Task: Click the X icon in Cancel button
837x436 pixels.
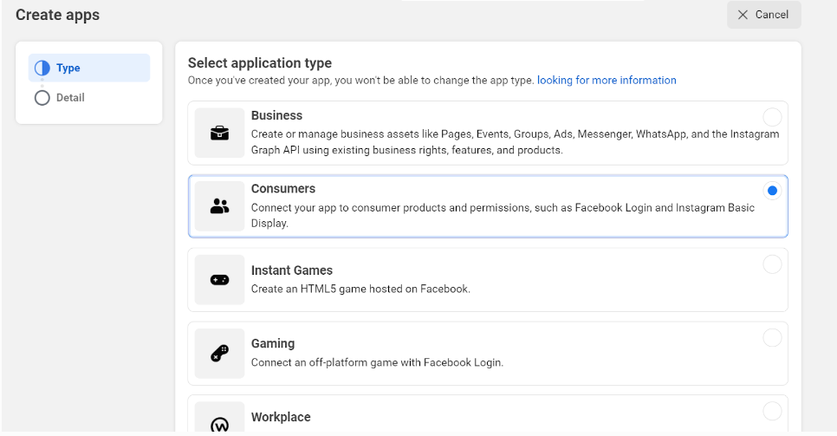Action: (x=743, y=15)
